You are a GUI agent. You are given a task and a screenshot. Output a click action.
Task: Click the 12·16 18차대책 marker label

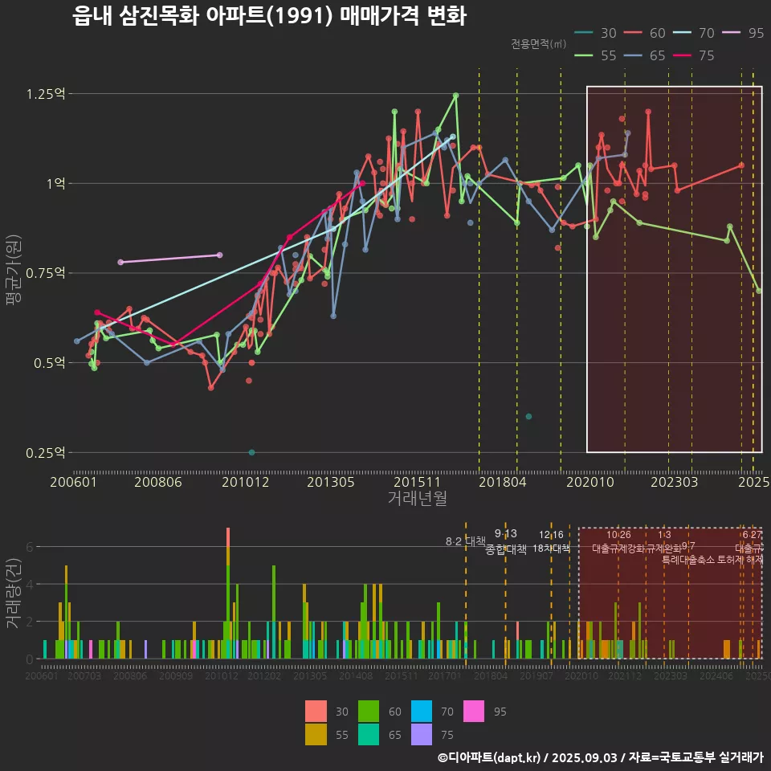[551, 542]
